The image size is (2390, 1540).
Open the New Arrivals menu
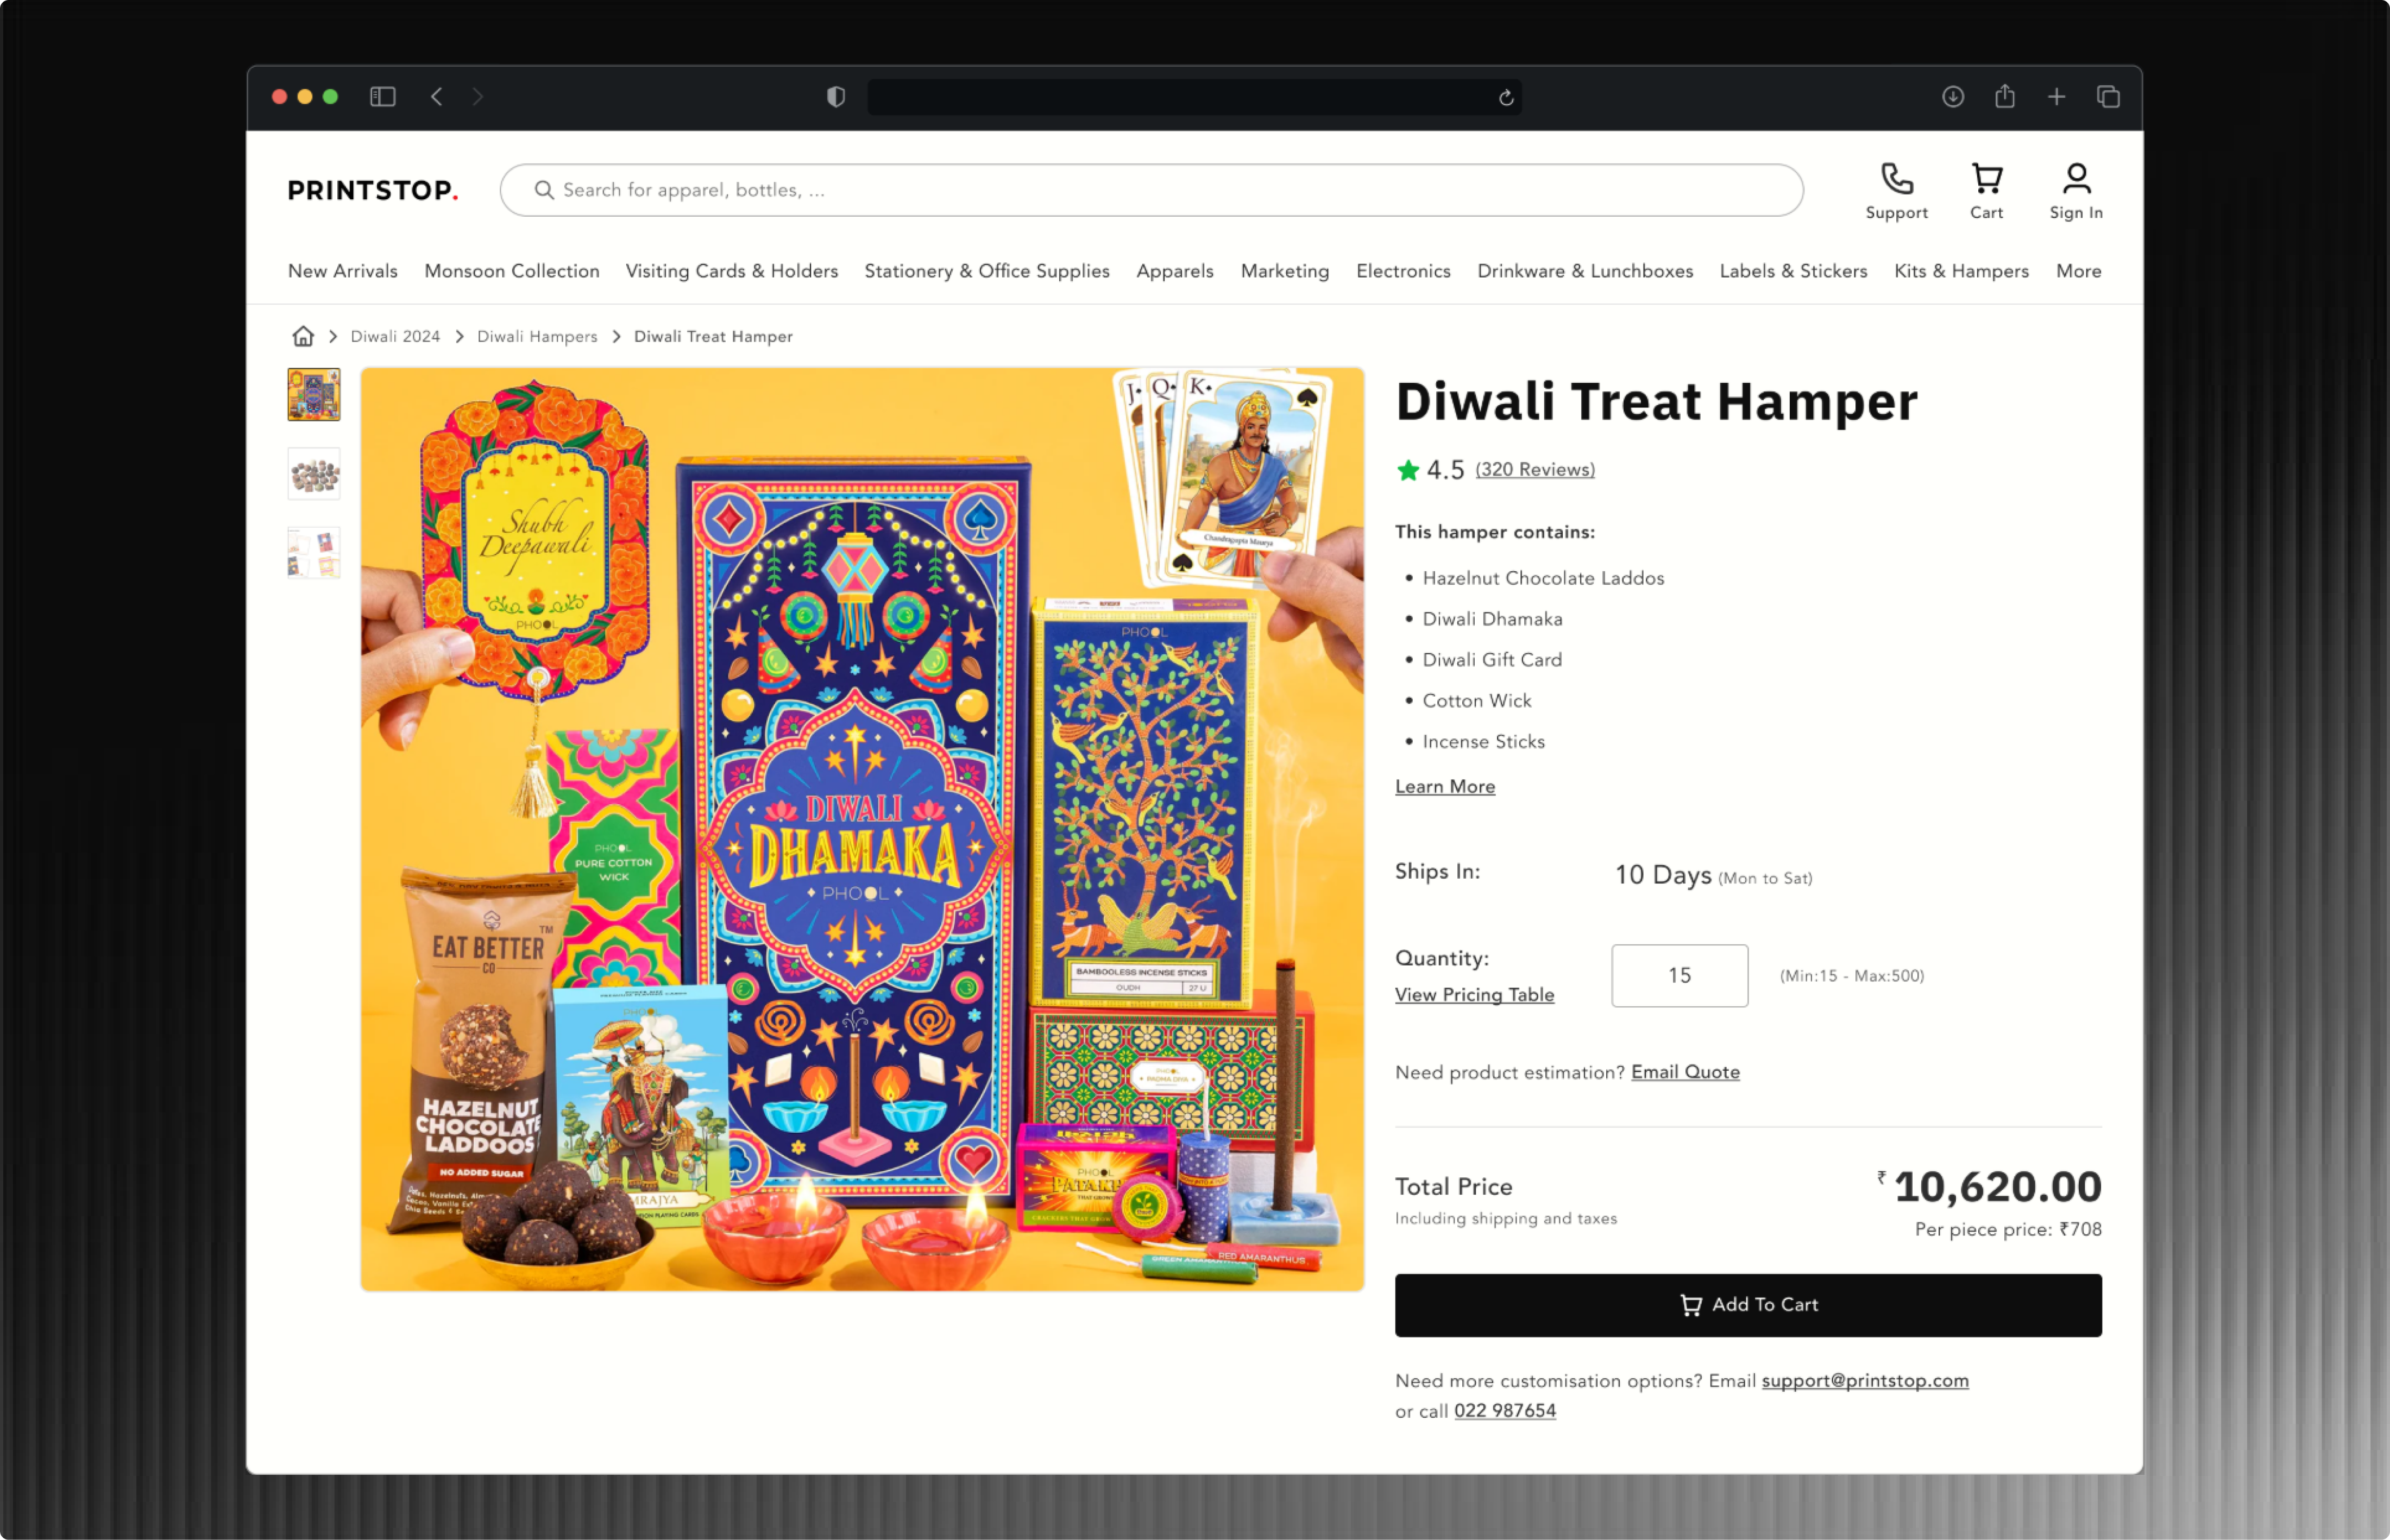(x=343, y=271)
